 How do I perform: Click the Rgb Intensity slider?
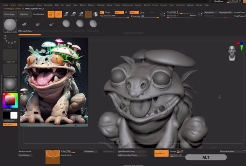[114, 16]
